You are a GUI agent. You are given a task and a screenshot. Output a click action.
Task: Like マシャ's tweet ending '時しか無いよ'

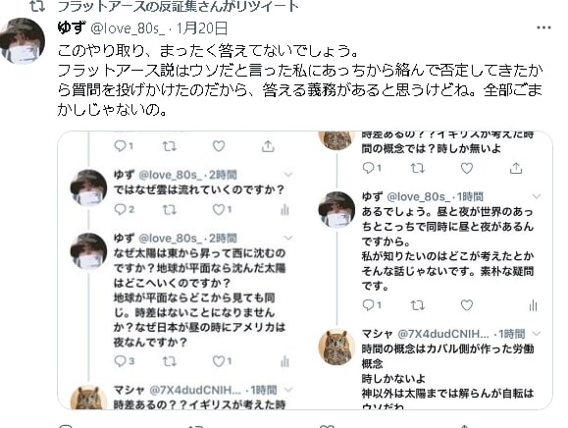pyautogui.click(x=467, y=168)
